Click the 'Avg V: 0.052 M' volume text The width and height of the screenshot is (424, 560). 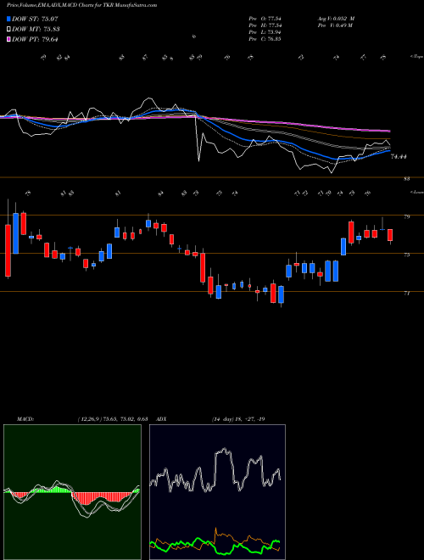point(336,19)
